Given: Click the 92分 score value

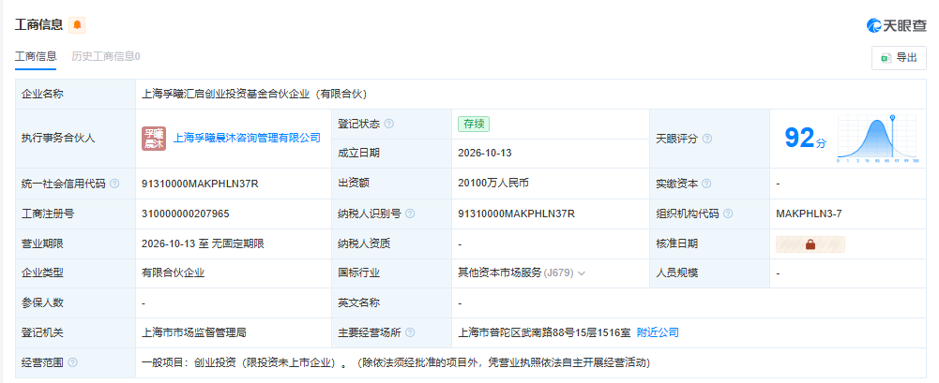Looking at the screenshot, I should 806,138.
